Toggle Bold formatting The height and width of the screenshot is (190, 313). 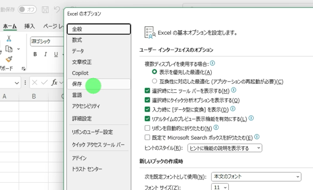click(x=35, y=54)
